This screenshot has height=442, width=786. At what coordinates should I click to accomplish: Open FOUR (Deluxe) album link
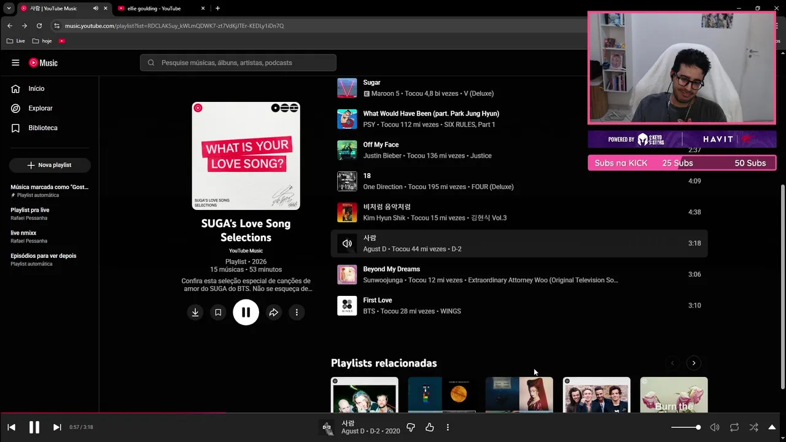click(x=492, y=187)
